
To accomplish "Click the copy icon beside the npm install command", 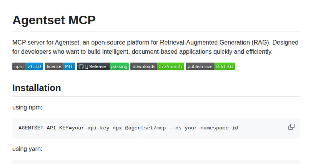I will (x=291, y=127).
